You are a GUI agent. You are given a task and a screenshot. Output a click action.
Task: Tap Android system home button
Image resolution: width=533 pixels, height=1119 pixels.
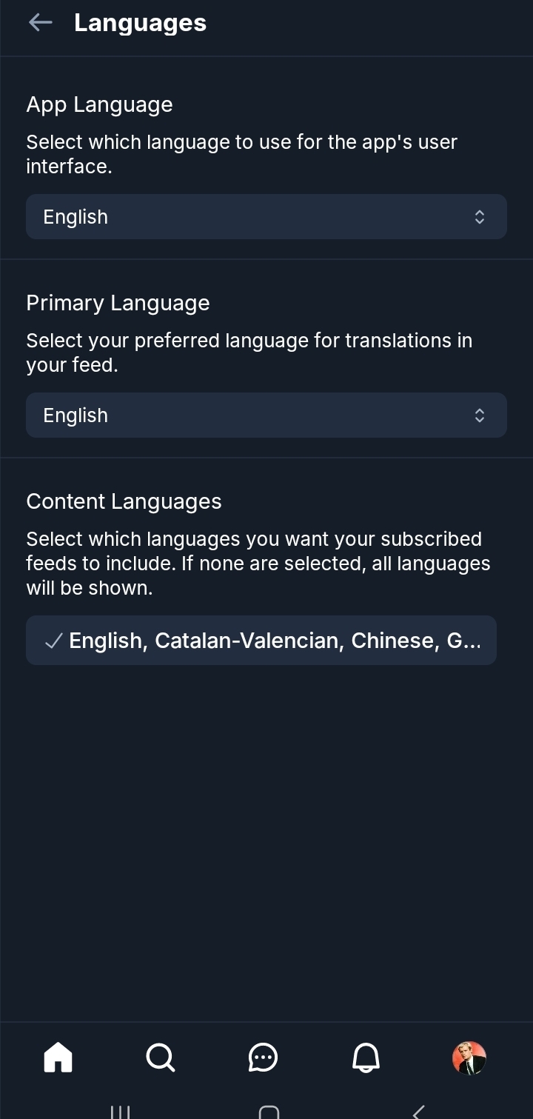[269, 1111]
